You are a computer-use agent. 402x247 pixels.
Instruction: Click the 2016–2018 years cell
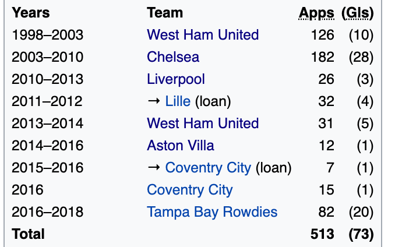tap(48, 212)
